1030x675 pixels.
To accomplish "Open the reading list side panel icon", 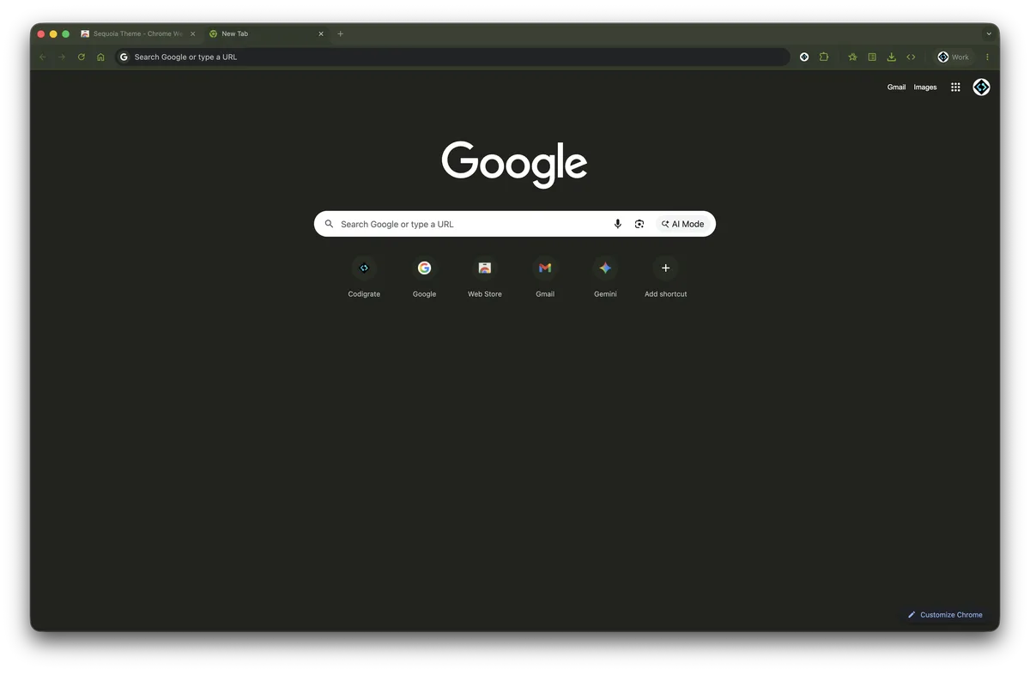I will coord(872,57).
